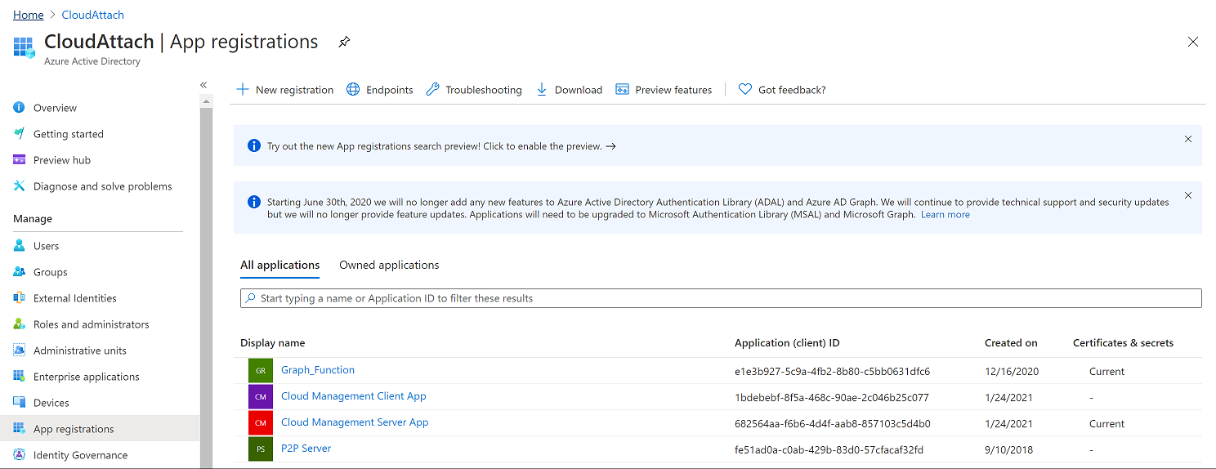Screen dimensions: 1216x469
Task: Click the Application (client) ID column header
Action: [787, 343]
